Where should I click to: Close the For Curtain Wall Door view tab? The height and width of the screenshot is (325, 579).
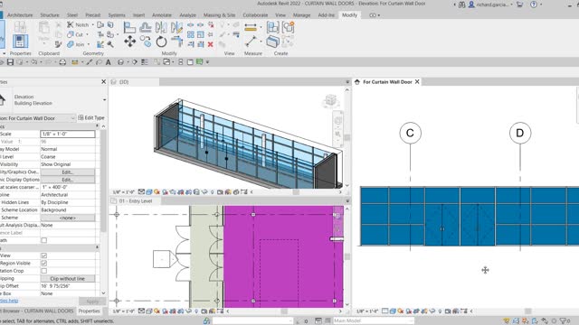tap(417, 82)
